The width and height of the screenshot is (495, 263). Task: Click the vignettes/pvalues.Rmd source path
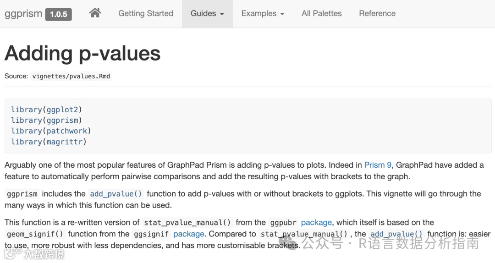point(71,76)
